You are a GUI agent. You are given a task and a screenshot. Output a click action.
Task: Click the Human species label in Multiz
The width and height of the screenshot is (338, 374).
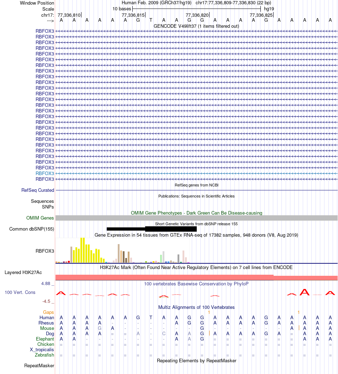pyautogui.click(x=47, y=317)
